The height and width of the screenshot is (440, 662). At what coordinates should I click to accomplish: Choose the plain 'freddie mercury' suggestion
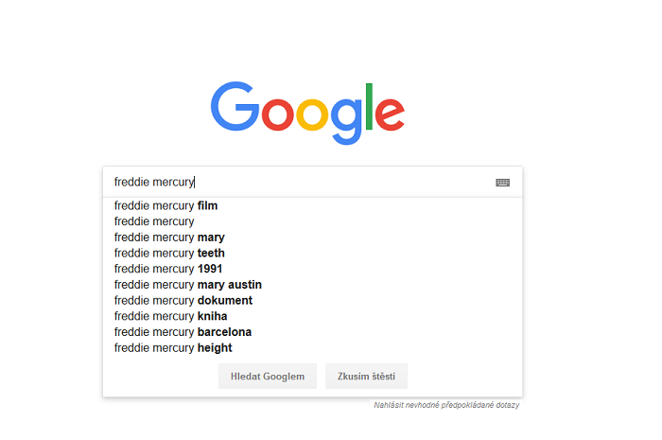[x=154, y=221]
